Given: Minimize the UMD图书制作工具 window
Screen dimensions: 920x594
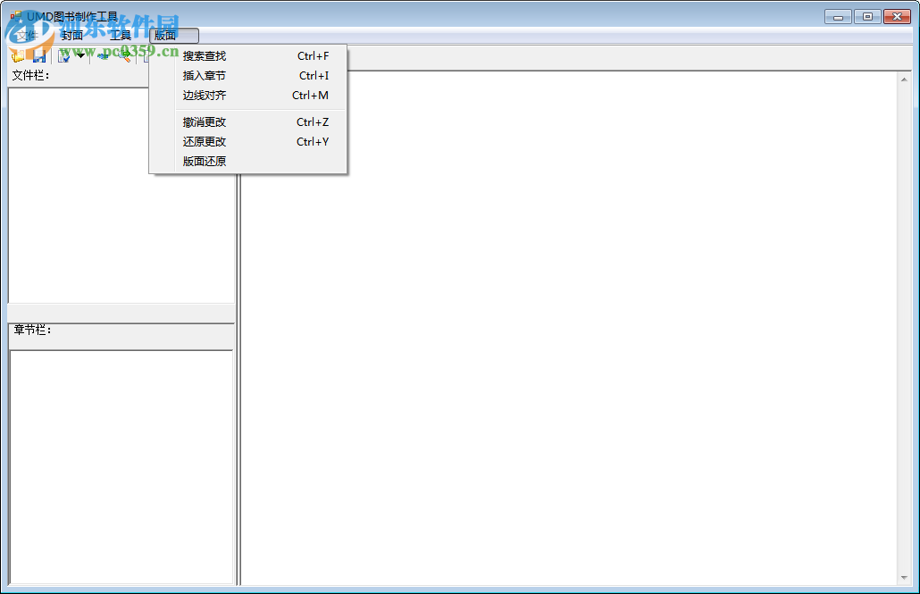Looking at the screenshot, I should coord(838,16).
